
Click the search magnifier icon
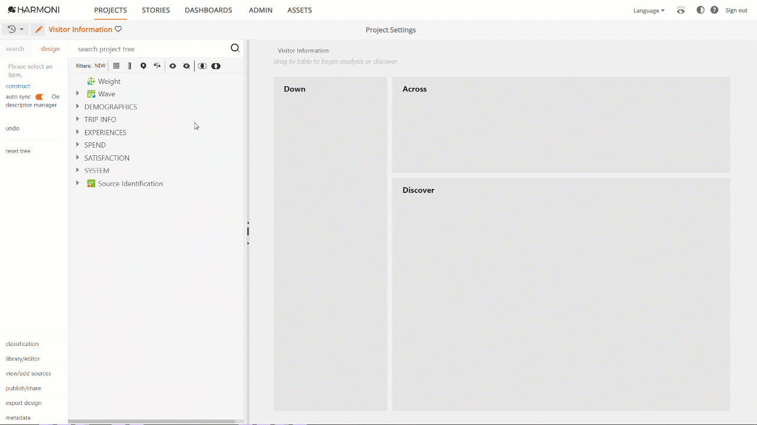tap(235, 48)
